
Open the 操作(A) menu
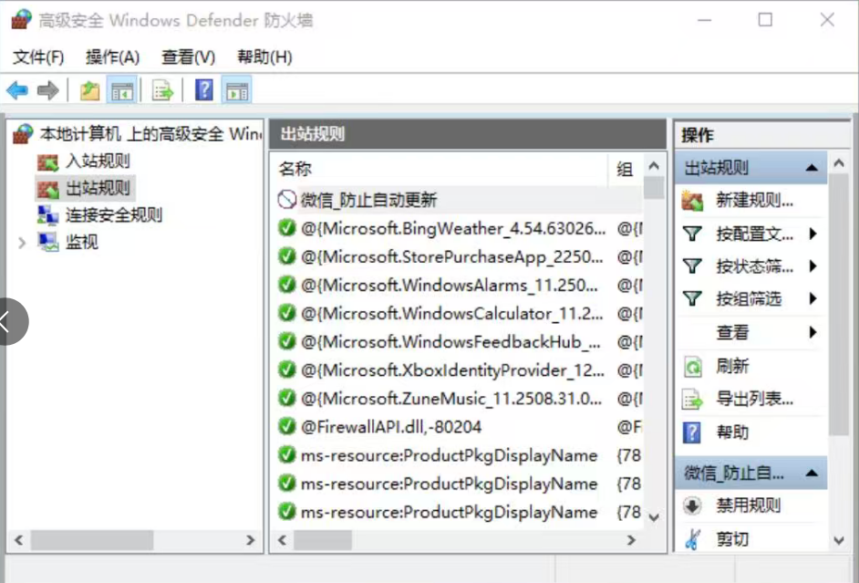[x=112, y=55]
